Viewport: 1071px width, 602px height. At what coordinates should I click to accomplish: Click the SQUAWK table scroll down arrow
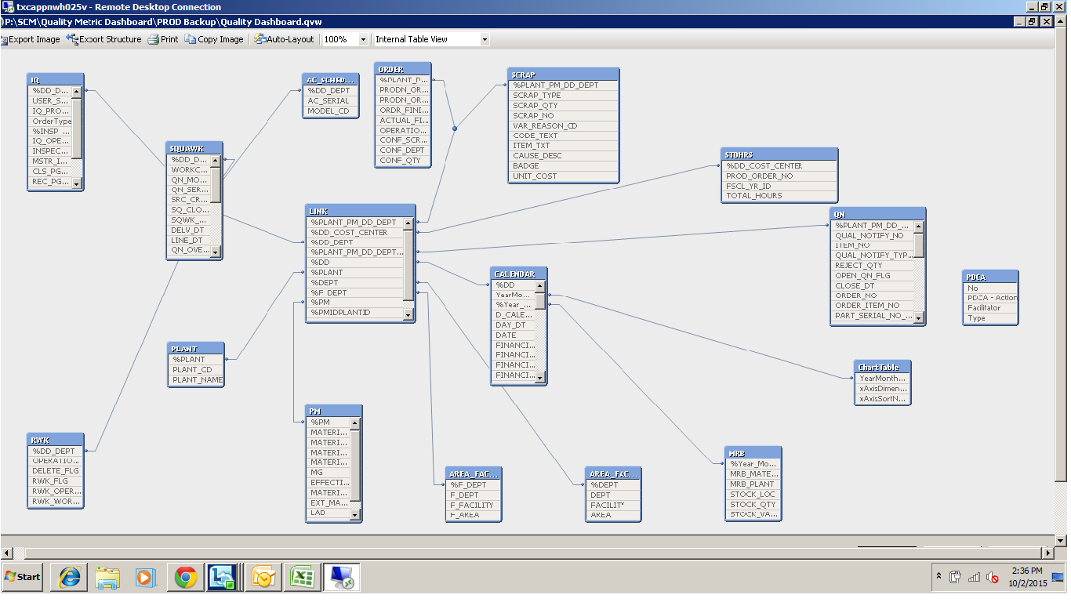(x=216, y=252)
